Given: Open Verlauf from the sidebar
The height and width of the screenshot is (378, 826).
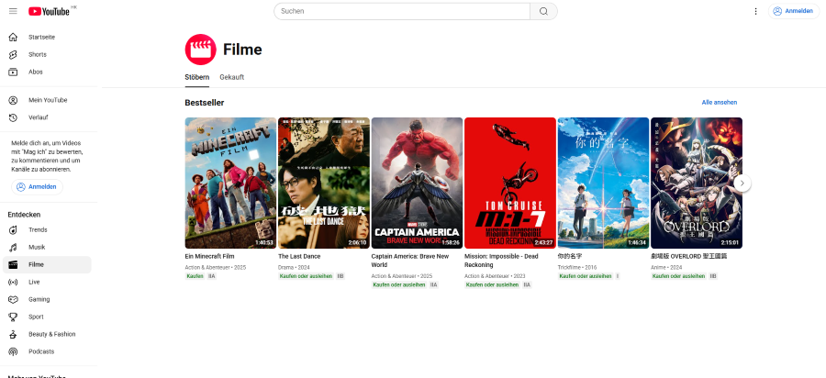Looking at the screenshot, I should 47,117.
